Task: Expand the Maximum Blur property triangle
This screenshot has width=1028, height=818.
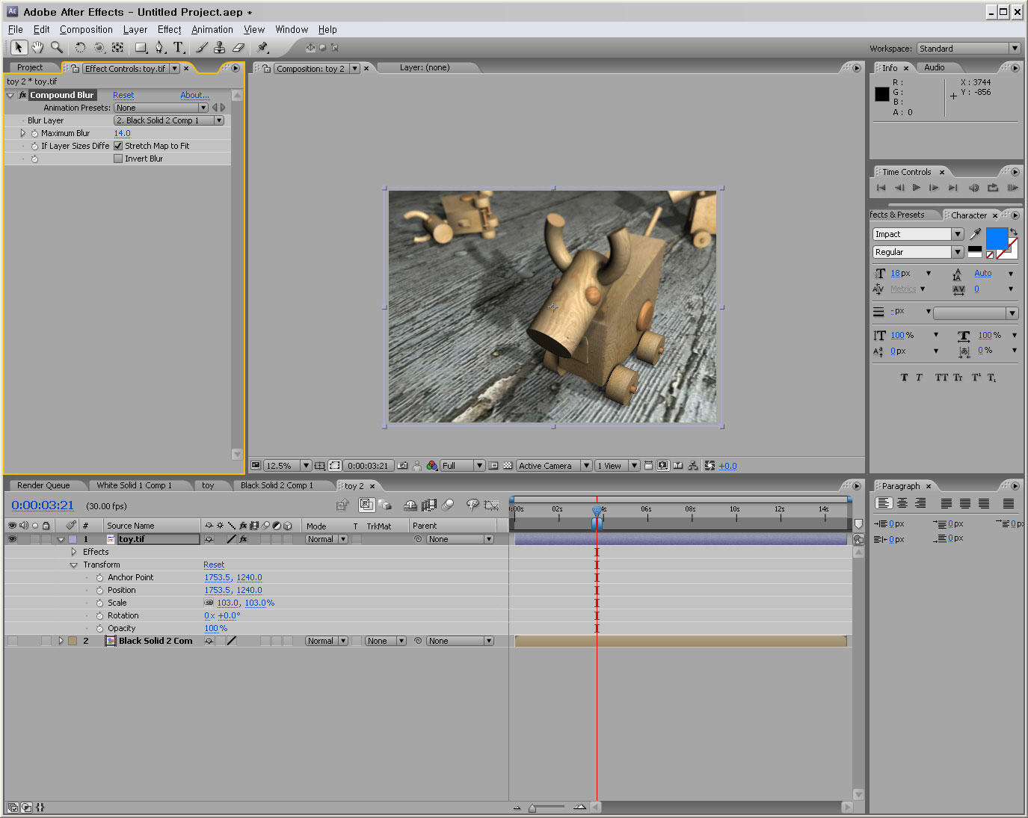Action: [23, 133]
